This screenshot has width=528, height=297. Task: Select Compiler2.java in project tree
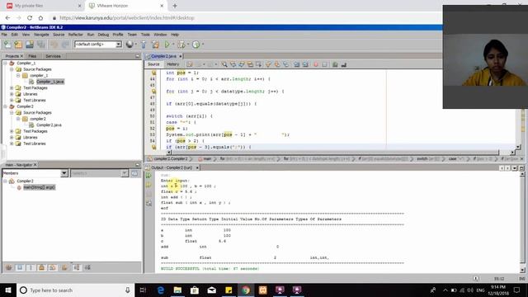click(49, 125)
